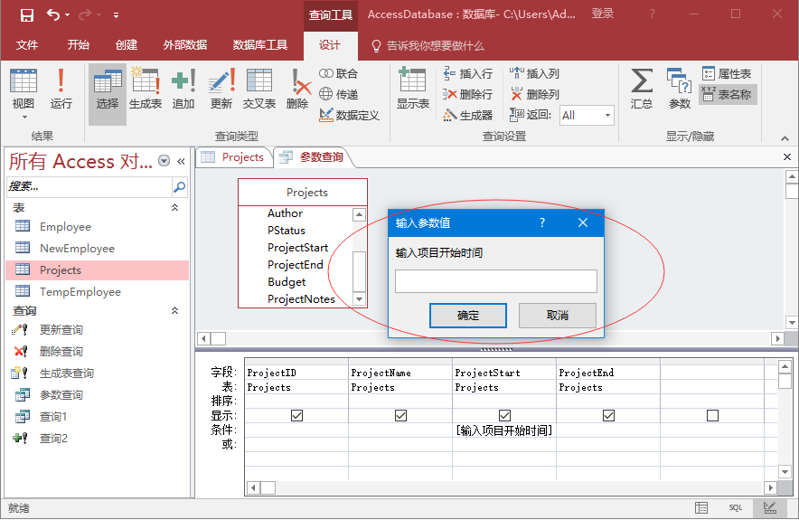Uncheck the 显示 checkbox under ProjectID column
Screen dimensions: 799x520
point(296,416)
